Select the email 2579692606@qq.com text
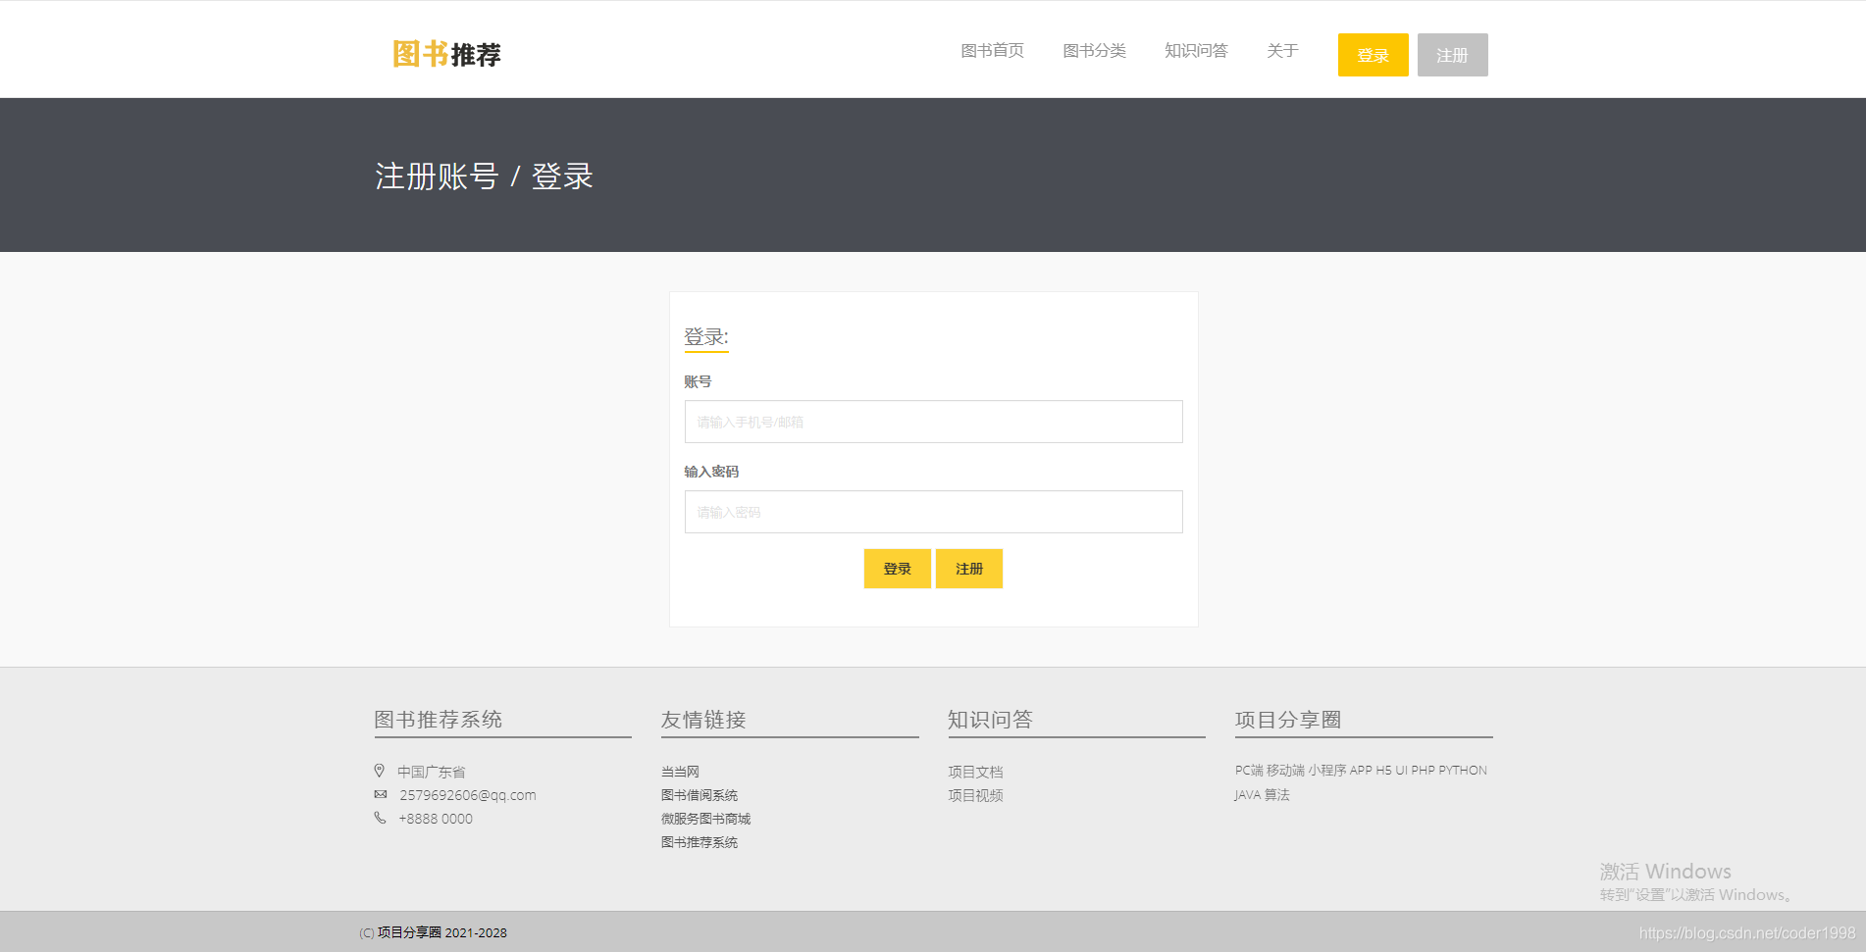The height and width of the screenshot is (952, 1866). [468, 795]
